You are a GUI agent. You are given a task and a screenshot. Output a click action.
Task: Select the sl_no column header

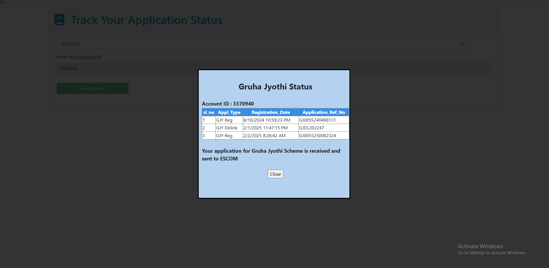(209, 112)
